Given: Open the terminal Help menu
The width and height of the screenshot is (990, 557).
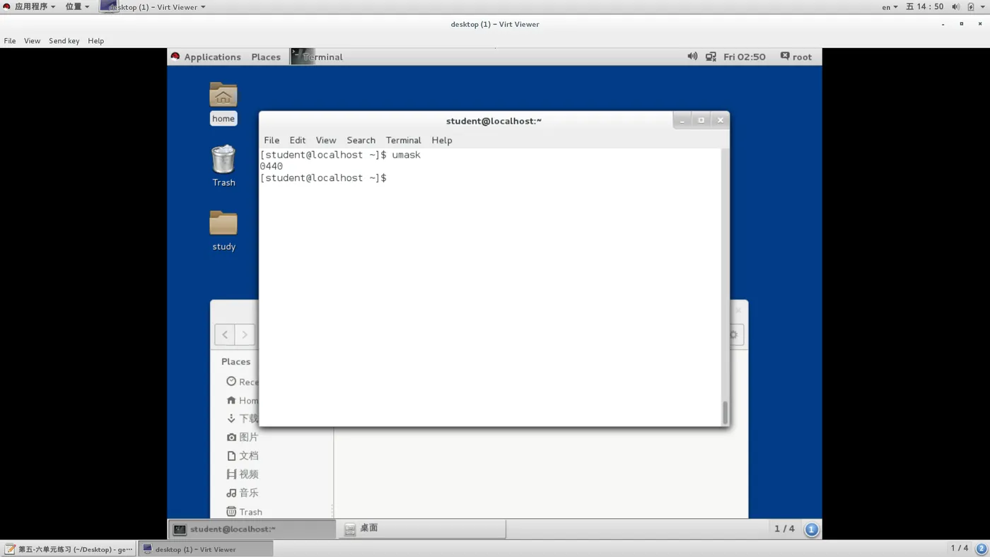Looking at the screenshot, I should 441,140.
